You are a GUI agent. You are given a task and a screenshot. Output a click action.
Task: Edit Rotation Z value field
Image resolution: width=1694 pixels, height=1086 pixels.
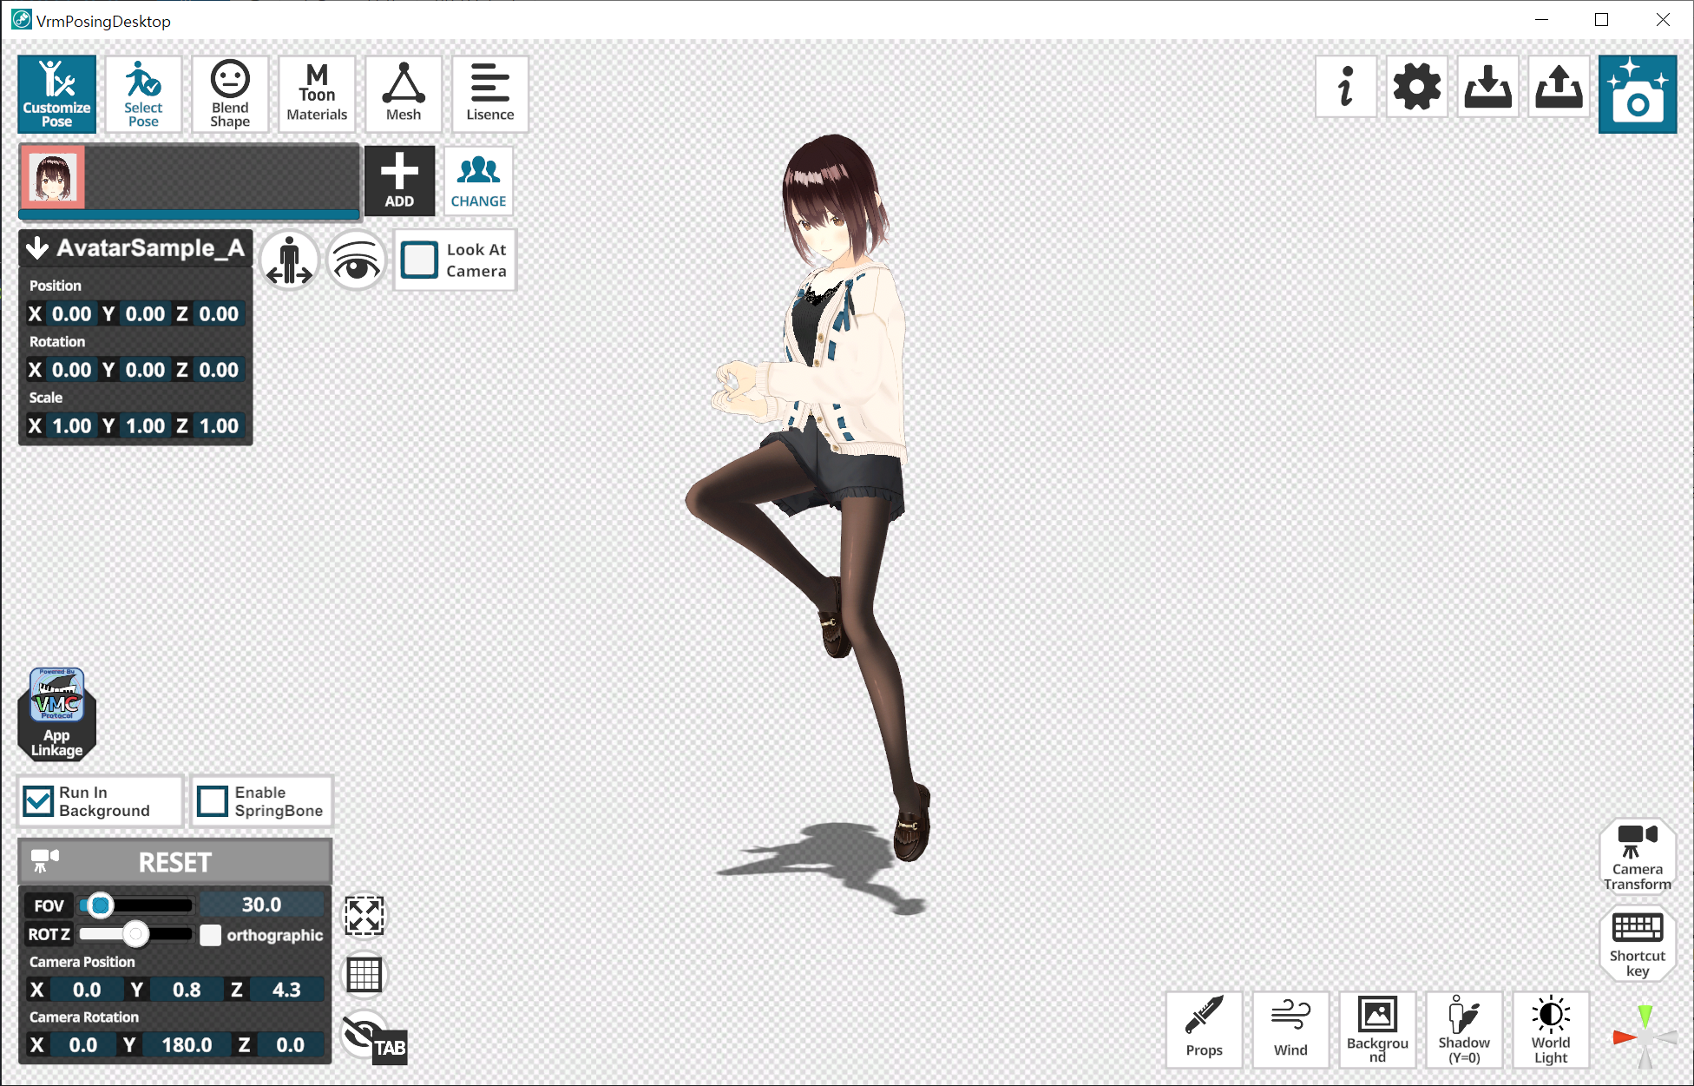[x=219, y=370]
